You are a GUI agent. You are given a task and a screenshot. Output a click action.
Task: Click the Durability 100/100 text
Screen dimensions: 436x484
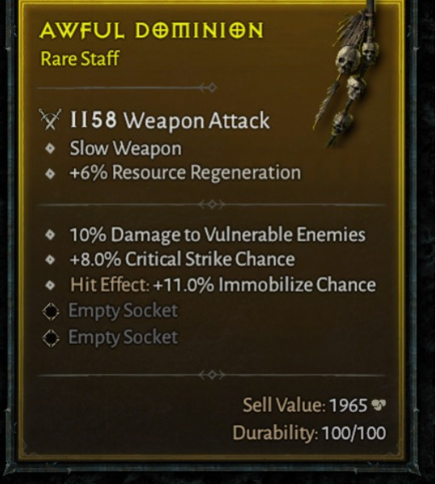click(309, 432)
